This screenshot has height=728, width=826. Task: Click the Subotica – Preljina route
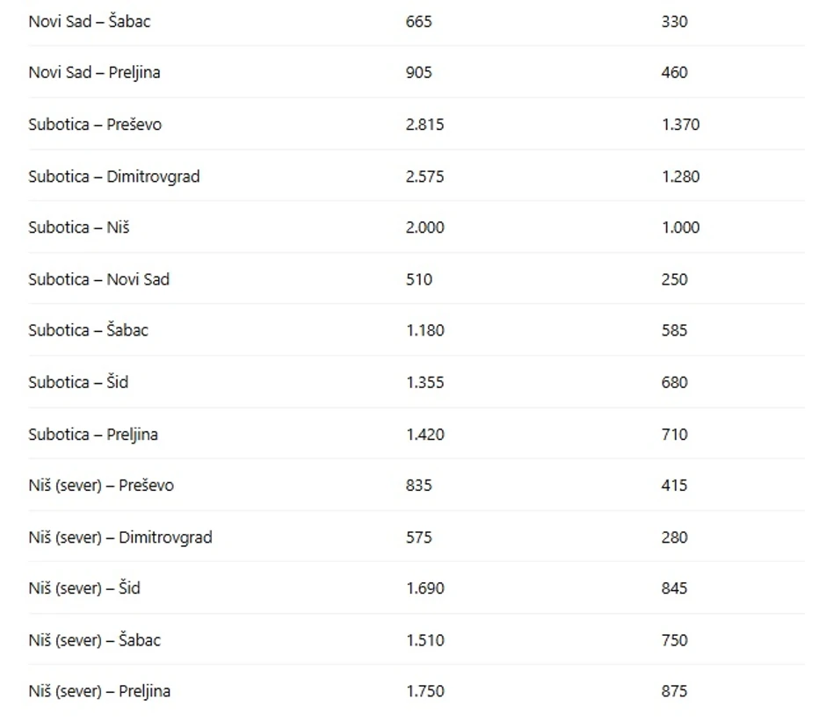coord(93,434)
